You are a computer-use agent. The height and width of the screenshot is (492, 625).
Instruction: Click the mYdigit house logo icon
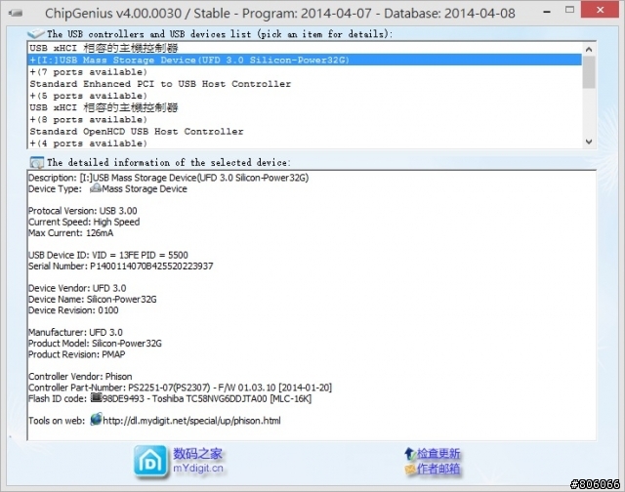click(x=150, y=462)
